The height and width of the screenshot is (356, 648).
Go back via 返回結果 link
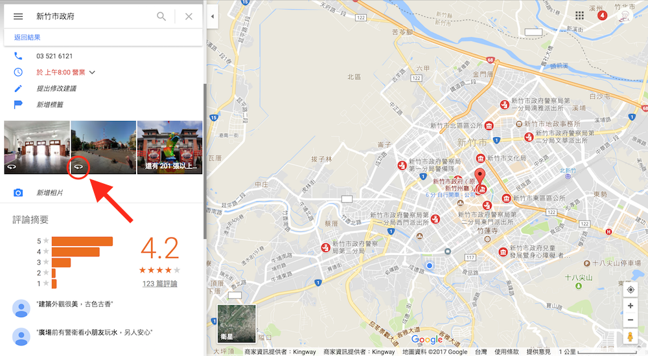click(x=27, y=37)
